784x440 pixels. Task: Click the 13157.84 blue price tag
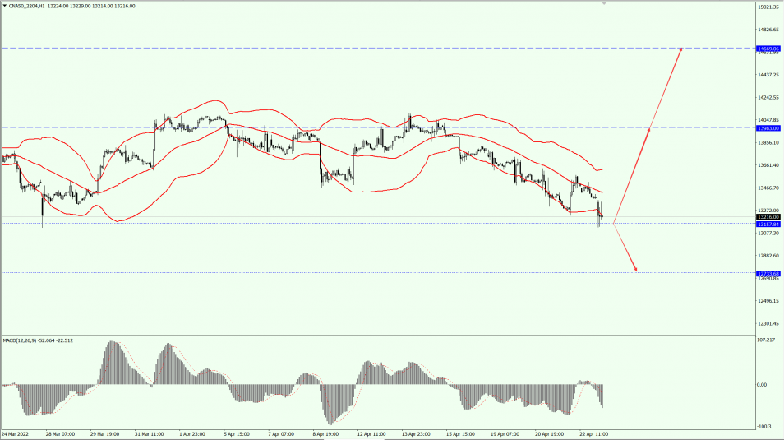[768, 224]
